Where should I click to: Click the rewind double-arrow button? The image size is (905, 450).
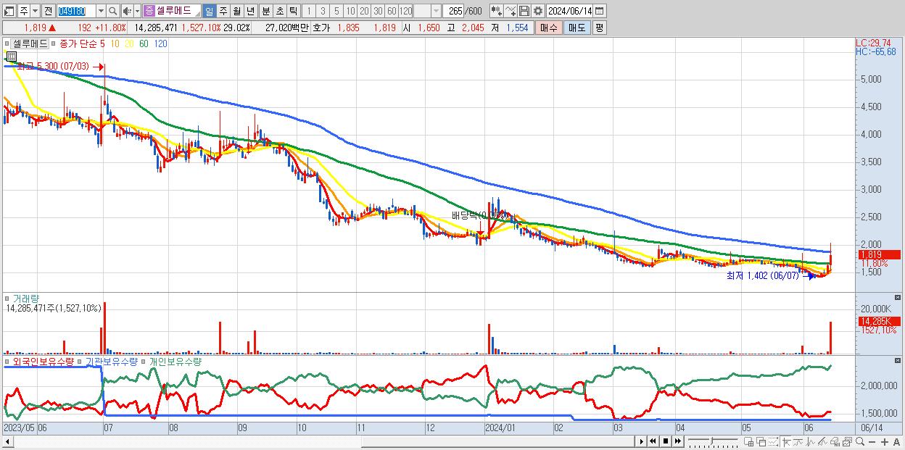[653, 441]
